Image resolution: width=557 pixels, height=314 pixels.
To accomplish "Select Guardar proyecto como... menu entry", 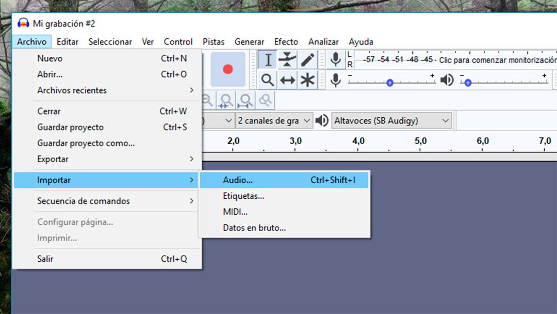I will point(86,143).
